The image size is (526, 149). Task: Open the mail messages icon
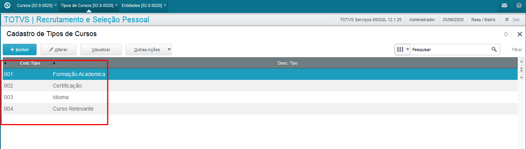[504, 5]
